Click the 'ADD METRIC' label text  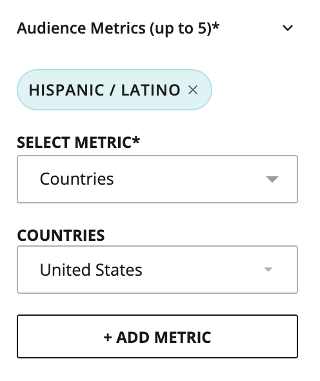163,337
